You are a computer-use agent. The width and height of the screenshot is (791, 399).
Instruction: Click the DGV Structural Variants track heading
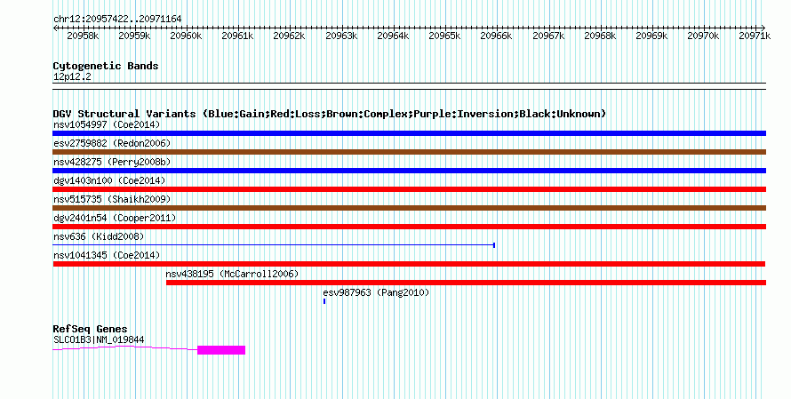pos(330,114)
